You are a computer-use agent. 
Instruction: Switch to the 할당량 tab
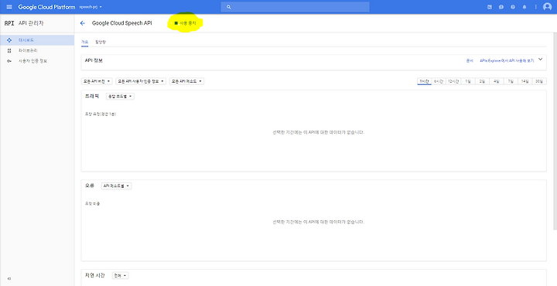[x=101, y=42]
